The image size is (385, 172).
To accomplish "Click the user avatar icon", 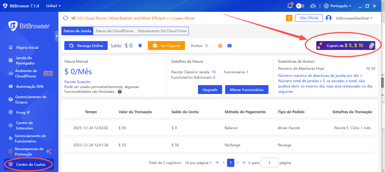I will (329, 18).
